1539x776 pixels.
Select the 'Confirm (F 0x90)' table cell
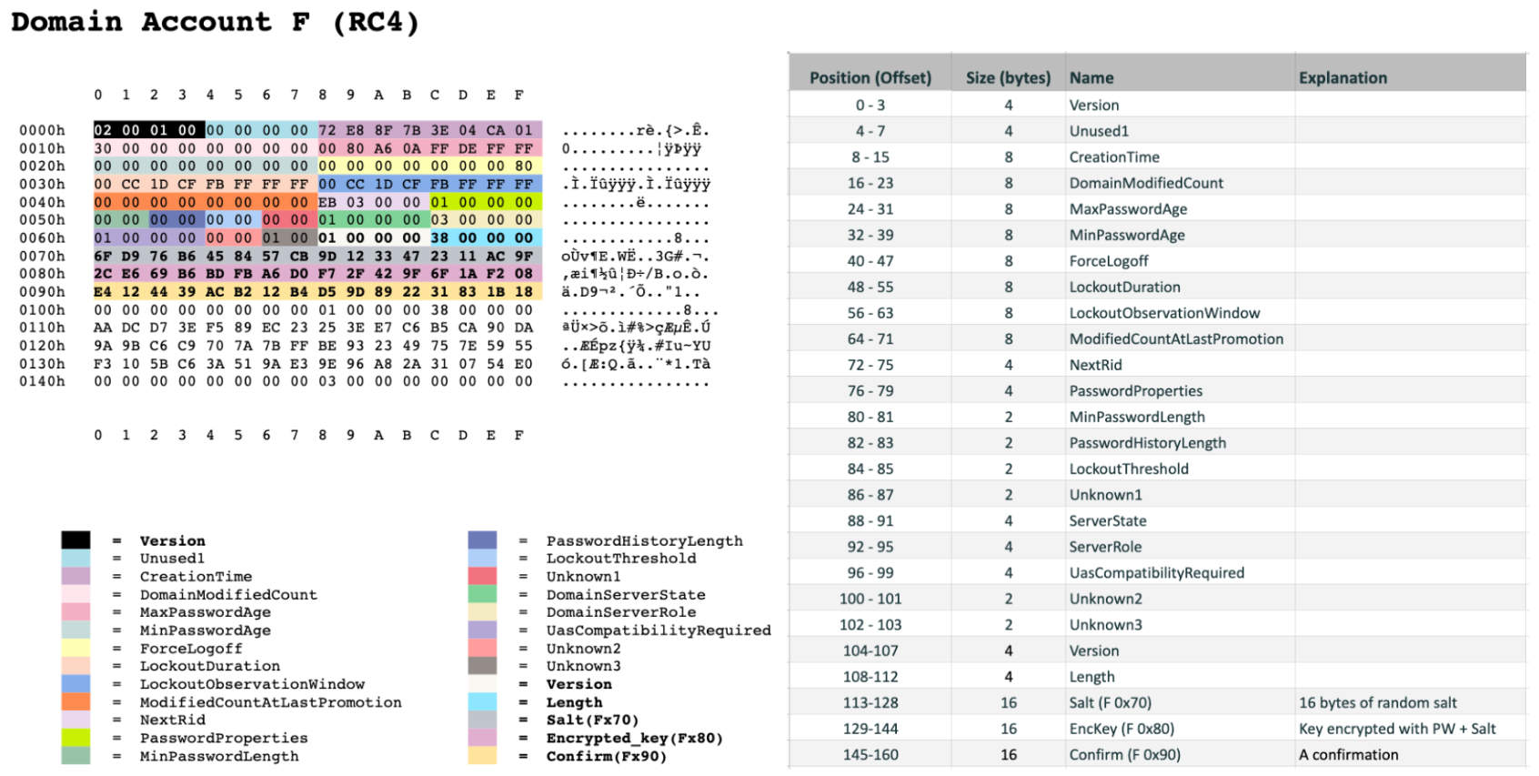click(x=1124, y=754)
